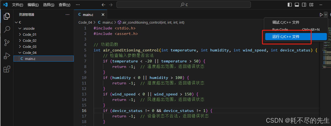Screen dimensions: 331x126
Task: Open the Run and Debug view
Action: click(7, 56)
